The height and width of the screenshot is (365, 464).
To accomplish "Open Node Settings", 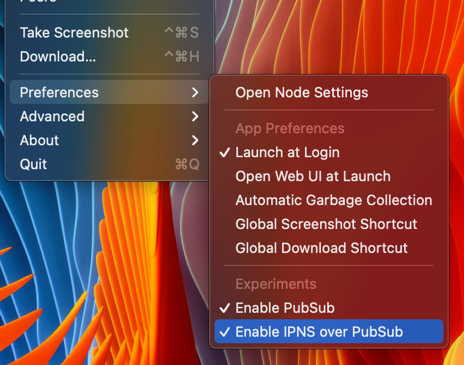I will point(302,92).
